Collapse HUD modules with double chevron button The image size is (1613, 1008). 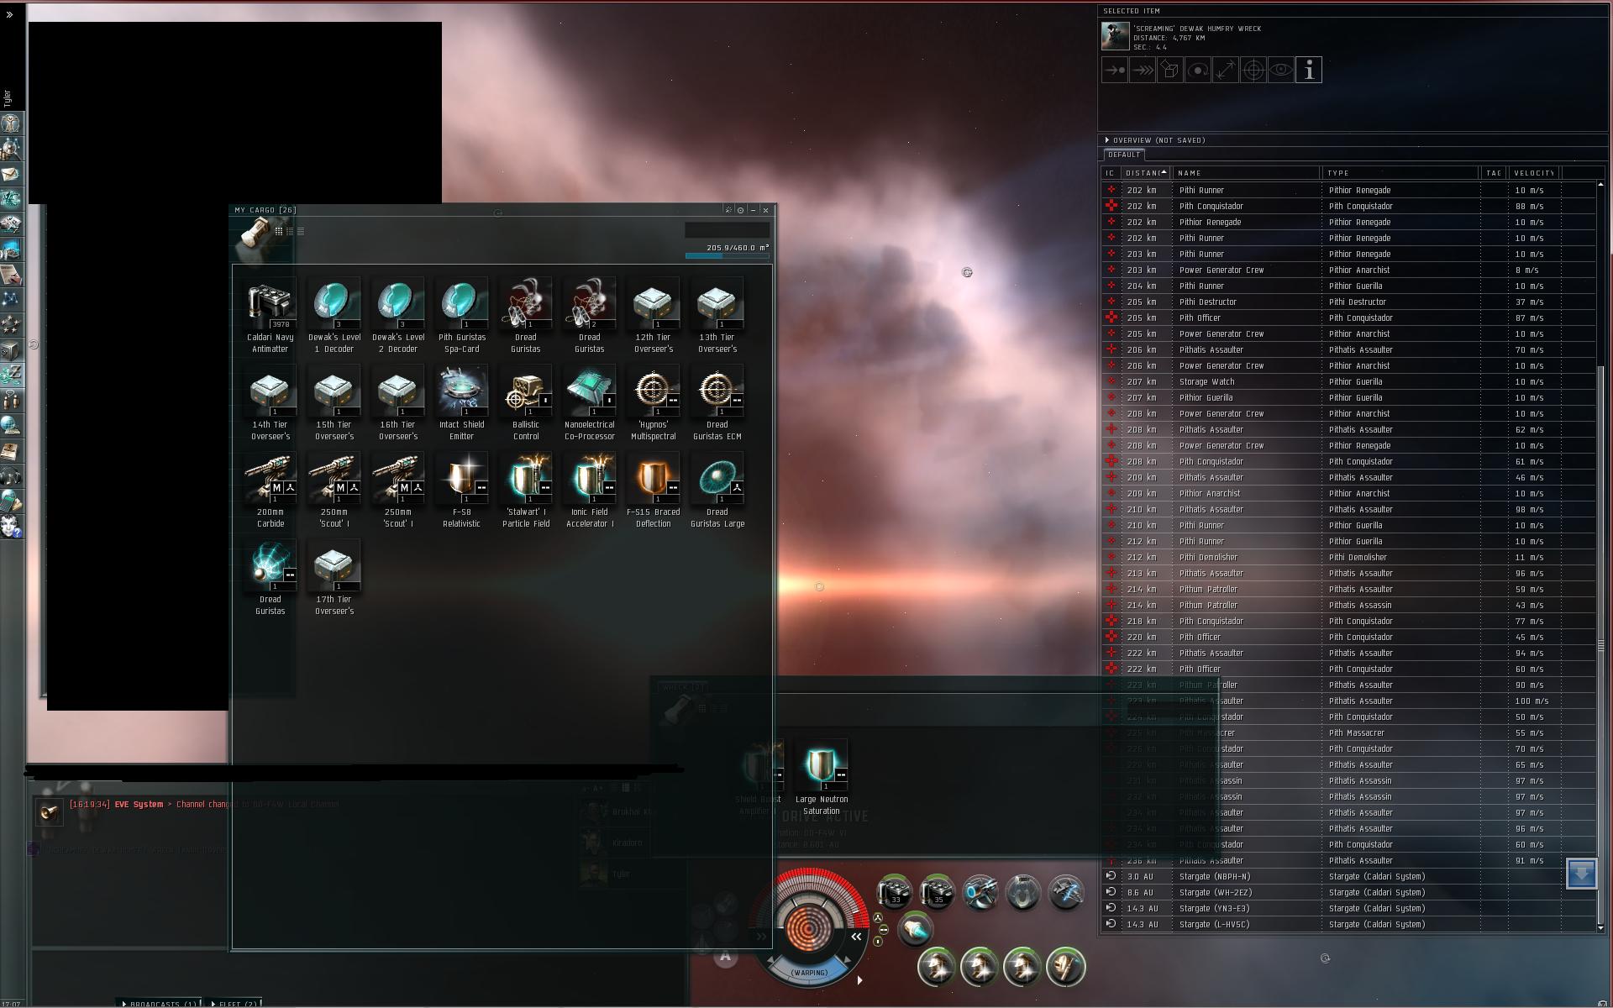click(856, 936)
